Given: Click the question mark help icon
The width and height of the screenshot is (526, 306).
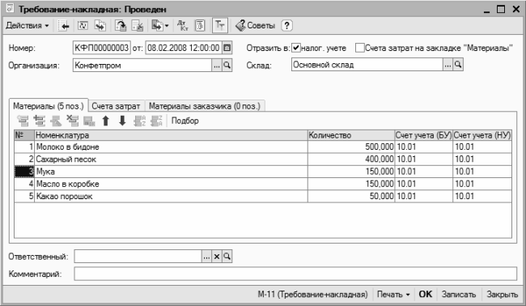Looking at the screenshot, I should point(286,26).
